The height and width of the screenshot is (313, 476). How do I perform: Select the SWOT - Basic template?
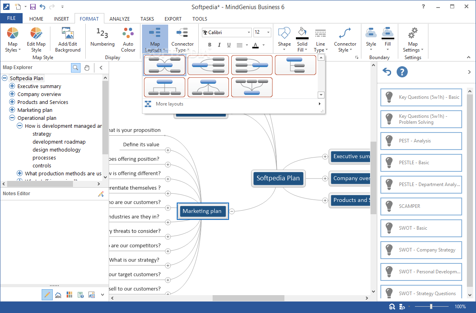421,228
